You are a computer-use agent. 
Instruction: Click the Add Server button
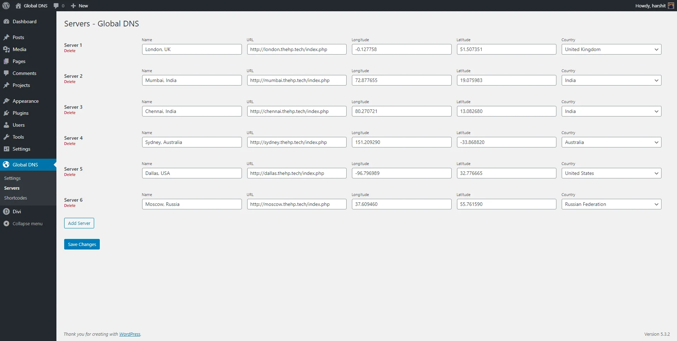(x=79, y=223)
